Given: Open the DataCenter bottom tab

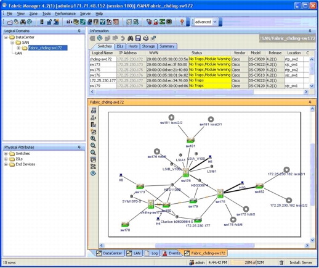Looking at the screenshot, I should (x=110, y=253).
